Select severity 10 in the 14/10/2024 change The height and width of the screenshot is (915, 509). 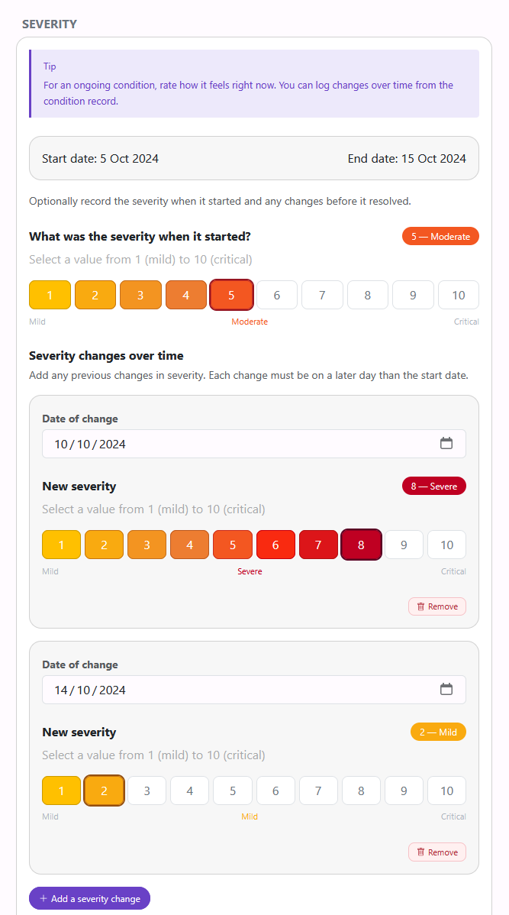[446, 791]
